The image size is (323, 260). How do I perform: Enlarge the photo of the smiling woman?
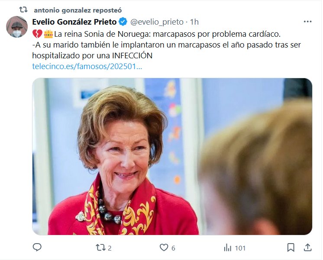tap(172, 156)
